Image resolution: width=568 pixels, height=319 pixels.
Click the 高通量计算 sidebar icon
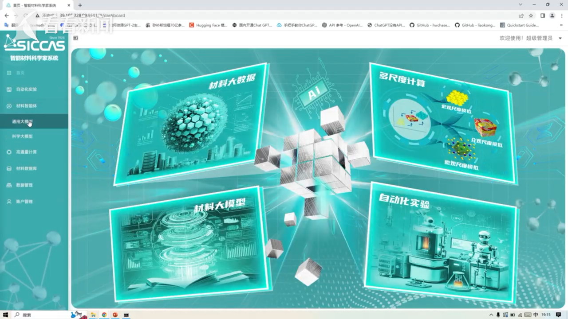click(x=9, y=152)
